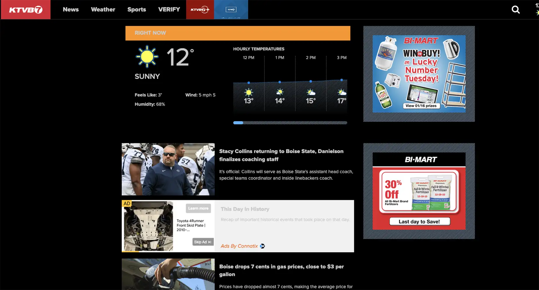The width and height of the screenshot is (539, 290).
Task: Click the Wind: 5 mph S text
Action: coord(200,95)
